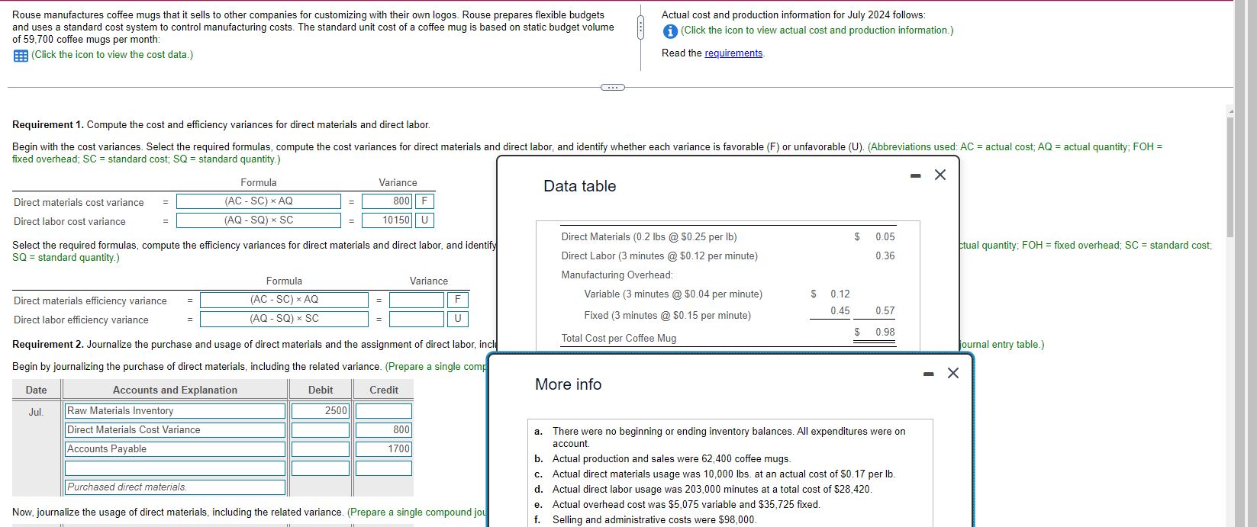Select the Accounts Payable account field

176,449
